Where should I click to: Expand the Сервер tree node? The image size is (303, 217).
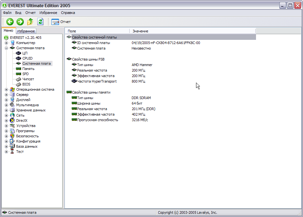coord(6,95)
